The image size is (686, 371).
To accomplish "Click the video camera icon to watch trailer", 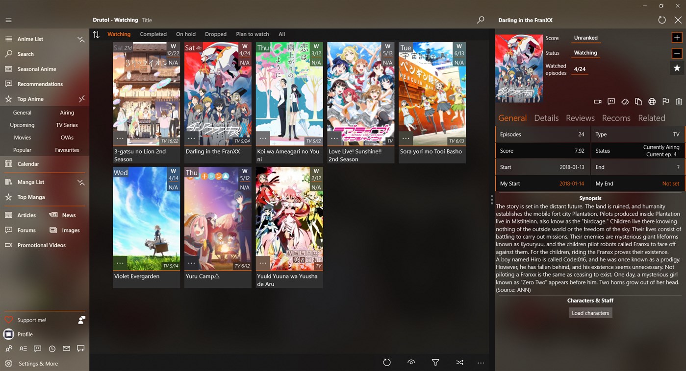I will pyautogui.click(x=597, y=102).
